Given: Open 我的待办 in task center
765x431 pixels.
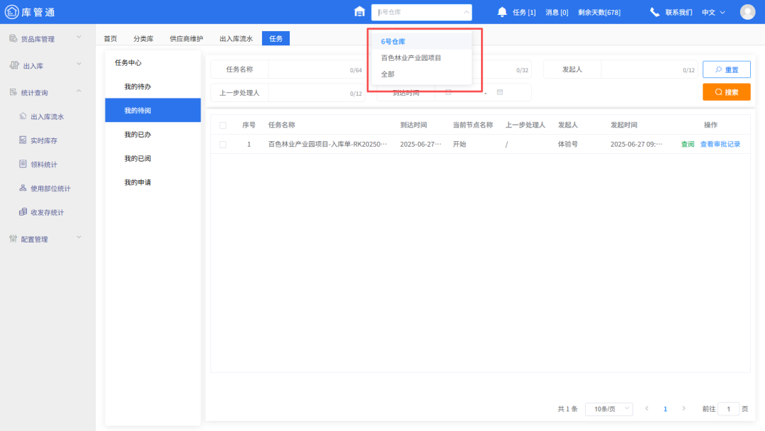Looking at the screenshot, I should [x=153, y=86].
